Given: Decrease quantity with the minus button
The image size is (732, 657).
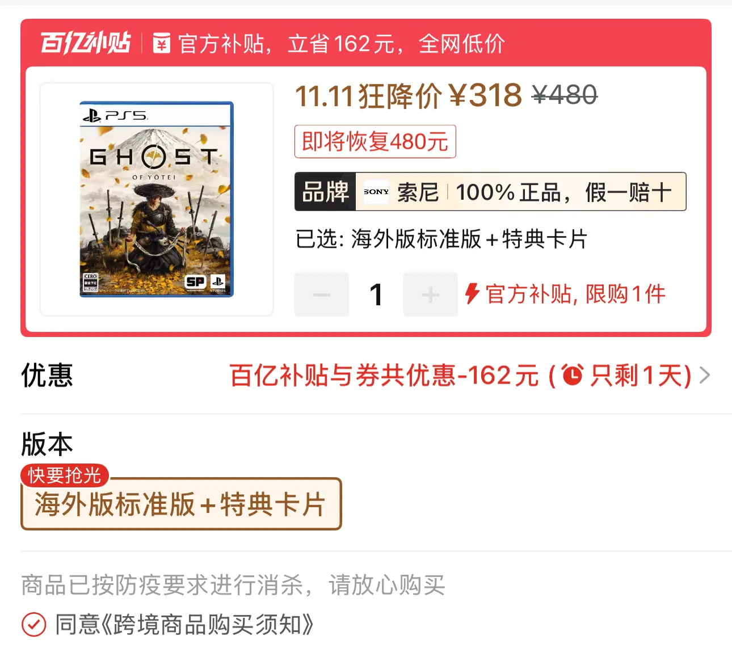Looking at the screenshot, I should tap(321, 294).
